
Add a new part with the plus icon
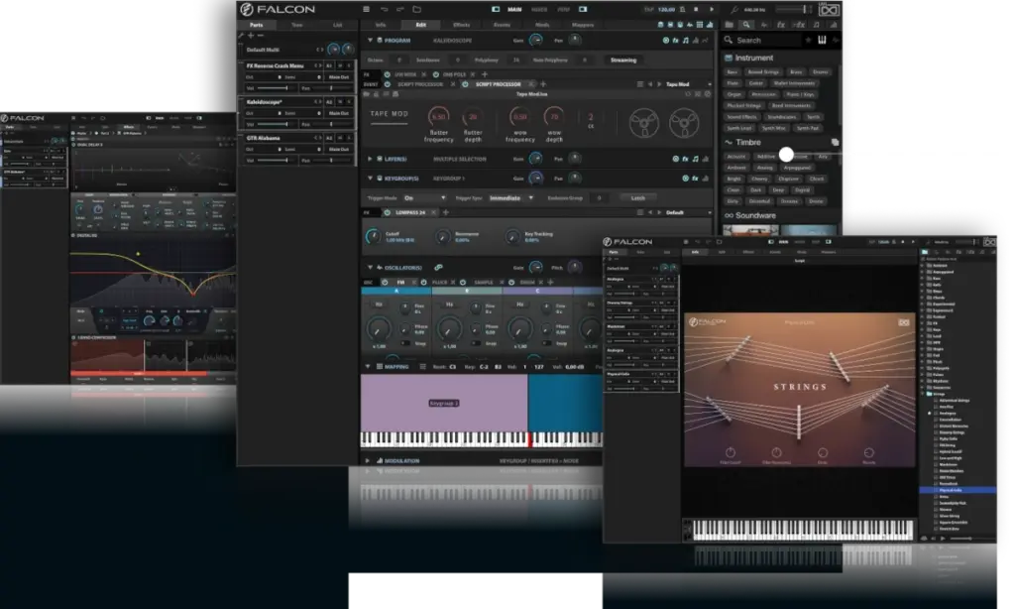(x=250, y=35)
